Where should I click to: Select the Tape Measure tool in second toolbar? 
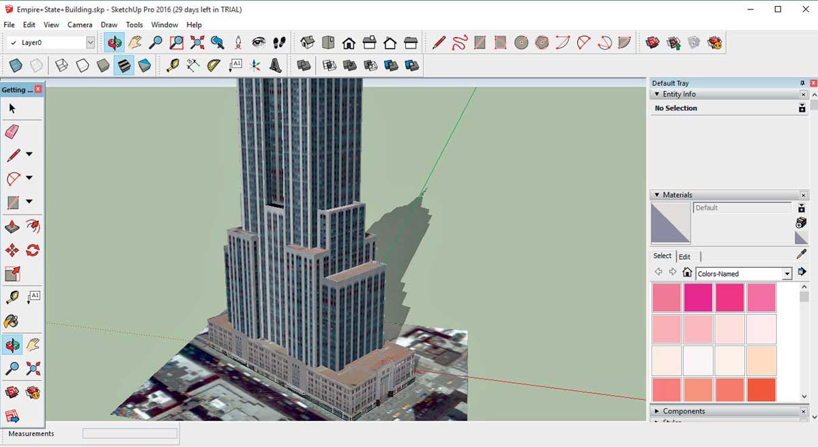173,65
